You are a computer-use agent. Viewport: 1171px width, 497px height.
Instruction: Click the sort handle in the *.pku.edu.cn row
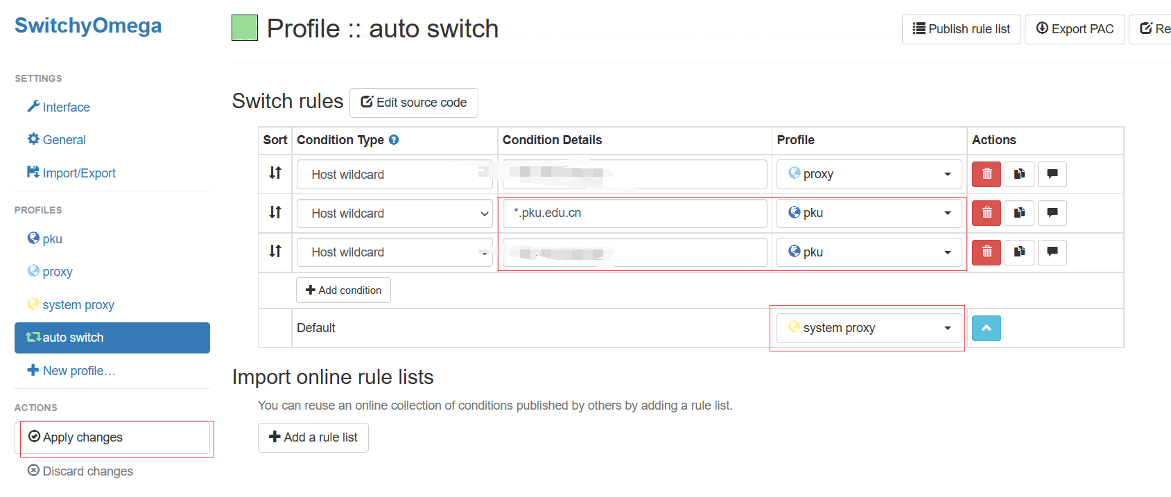275,212
